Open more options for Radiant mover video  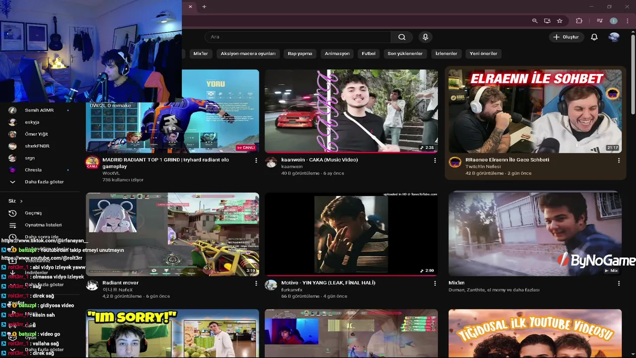pos(256,283)
